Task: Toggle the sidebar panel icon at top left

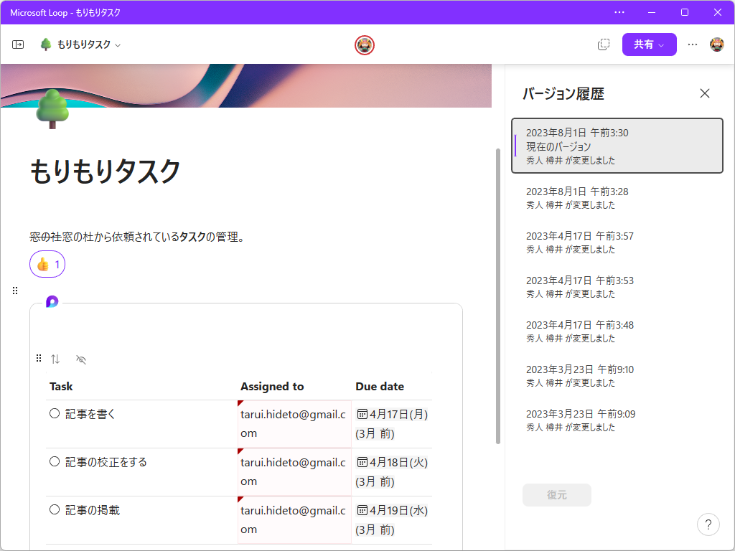Action: pyautogui.click(x=18, y=44)
